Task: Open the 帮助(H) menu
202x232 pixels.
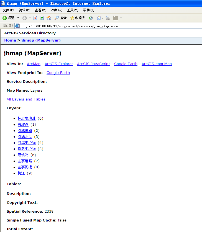Action: [x=89, y=10]
